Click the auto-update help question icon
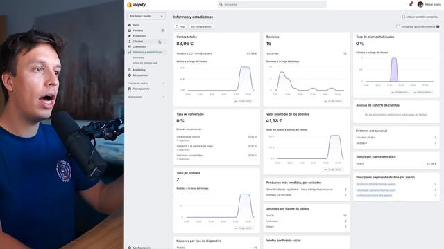Screen dimensions: 444x249 [x=438, y=26]
